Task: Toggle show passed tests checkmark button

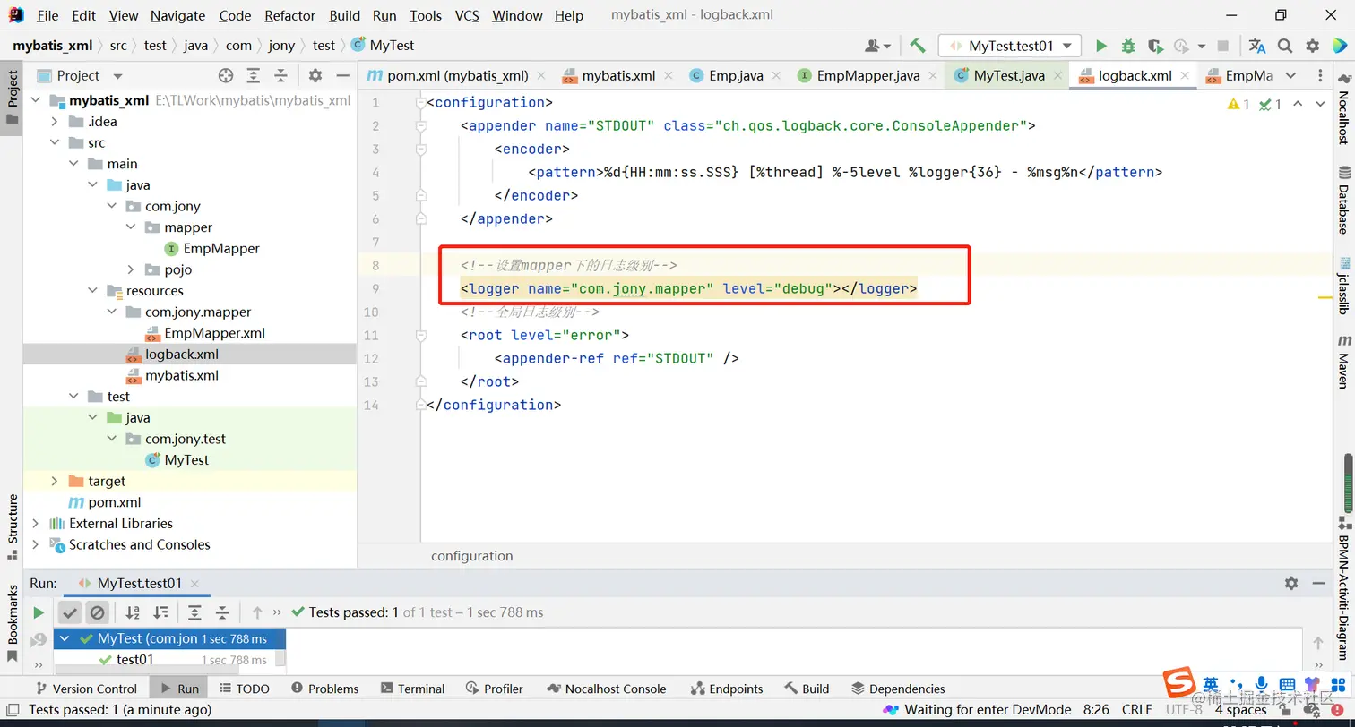Action: (x=70, y=612)
